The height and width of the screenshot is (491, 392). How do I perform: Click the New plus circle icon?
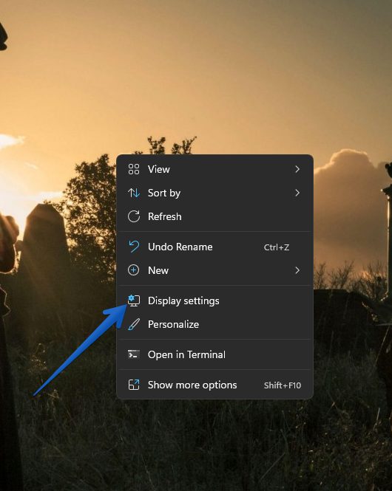click(x=134, y=270)
